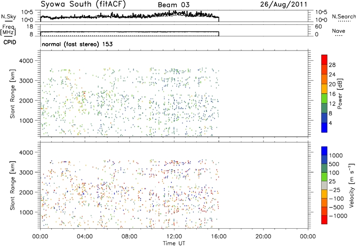Click the "-25" value on the Velocity scale
This screenshot has width=356, height=246.
click(x=335, y=190)
